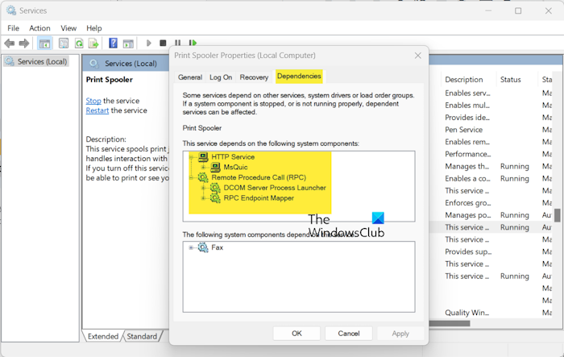Select Remote Procedure Call (RPC) label
The image size is (564, 357).
[x=259, y=177]
